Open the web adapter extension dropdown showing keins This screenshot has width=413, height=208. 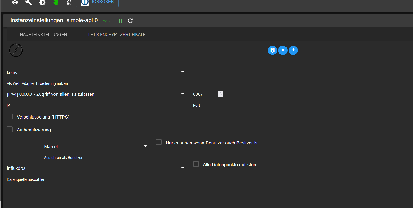(96, 72)
